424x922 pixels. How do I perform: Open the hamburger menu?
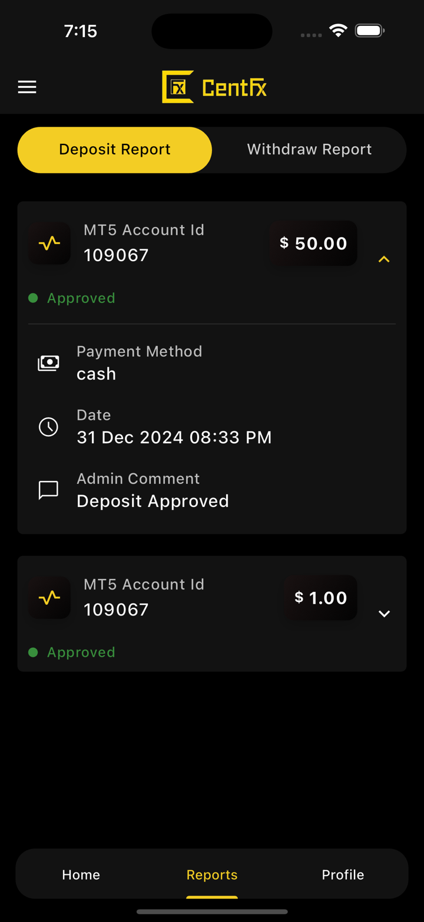[27, 87]
